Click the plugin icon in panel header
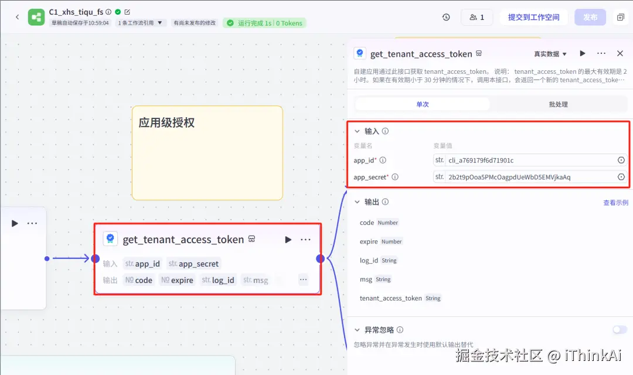Viewport: 633px width, 375px height. coord(360,53)
